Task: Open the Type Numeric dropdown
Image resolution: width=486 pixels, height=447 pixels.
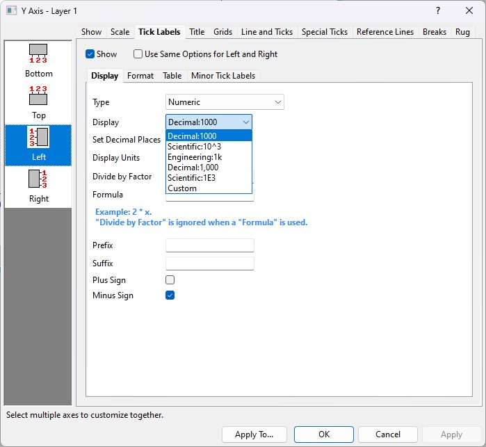Action: tap(225, 102)
